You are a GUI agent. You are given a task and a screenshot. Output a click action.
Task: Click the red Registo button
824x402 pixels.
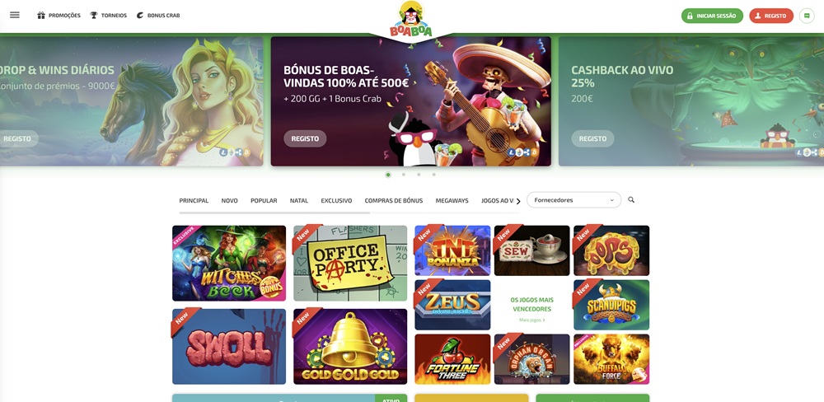pyautogui.click(x=771, y=16)
